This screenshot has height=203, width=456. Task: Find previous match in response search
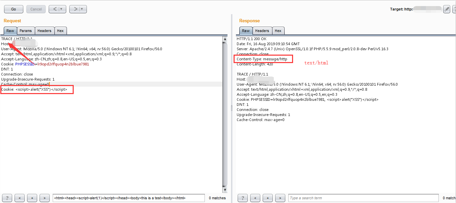[x=255, y=198]
